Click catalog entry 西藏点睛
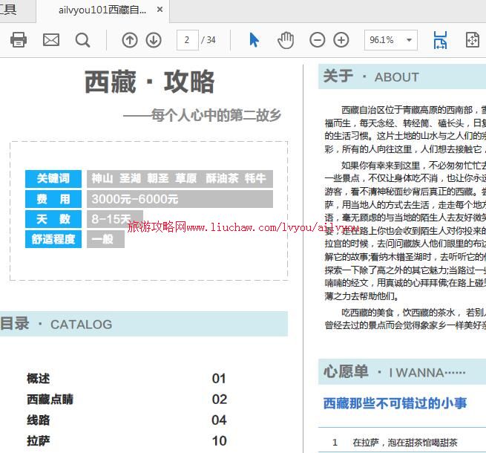 pyautogui.click(x=50, y=400)
